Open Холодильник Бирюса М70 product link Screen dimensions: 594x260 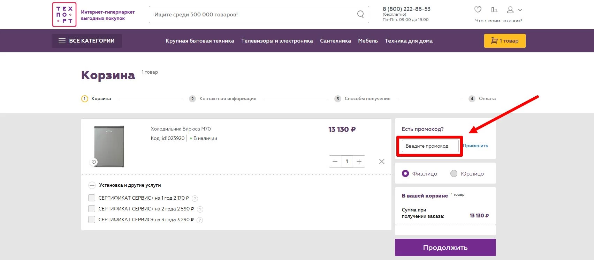181,129
